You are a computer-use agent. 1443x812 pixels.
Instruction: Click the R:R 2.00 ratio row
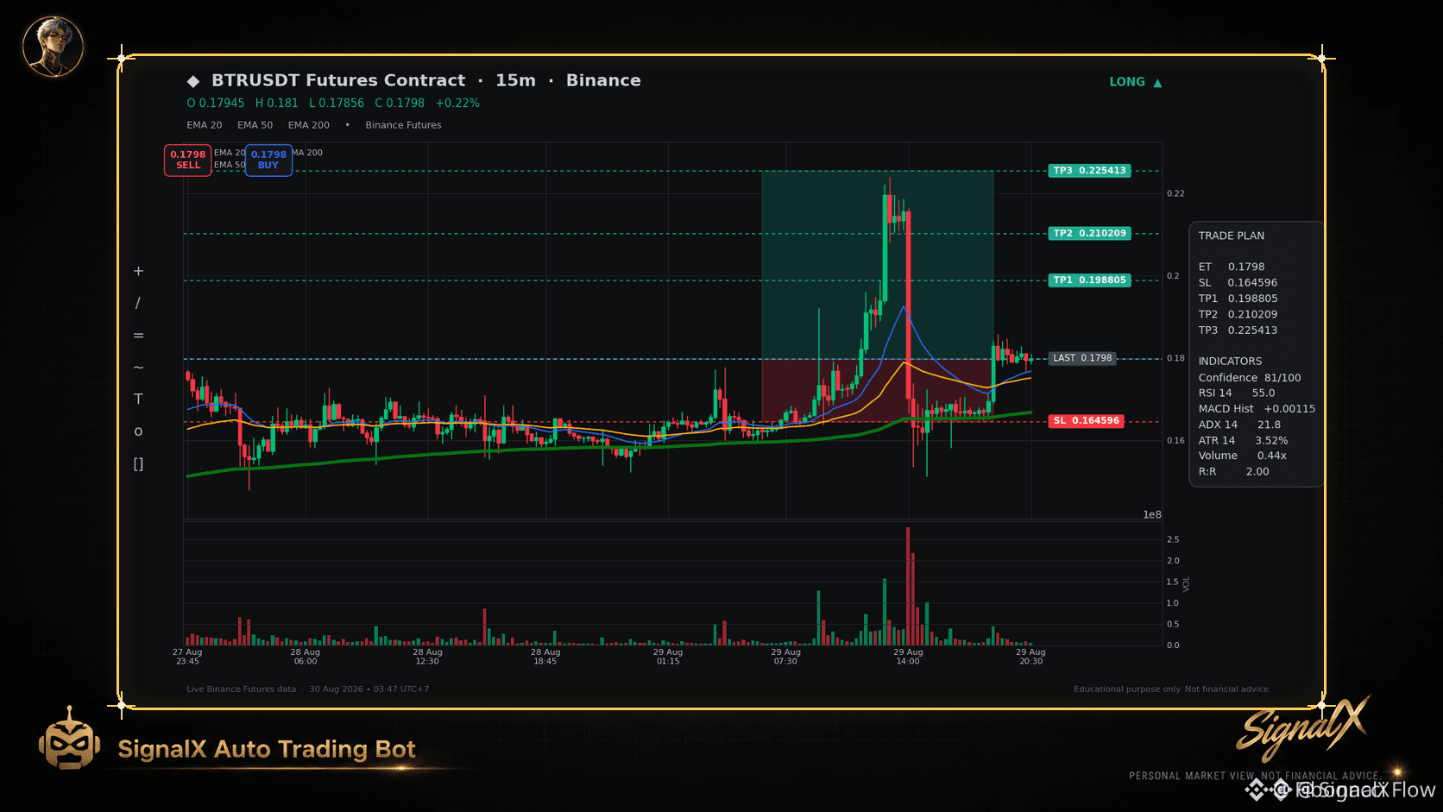click(x=1234, y=472)
